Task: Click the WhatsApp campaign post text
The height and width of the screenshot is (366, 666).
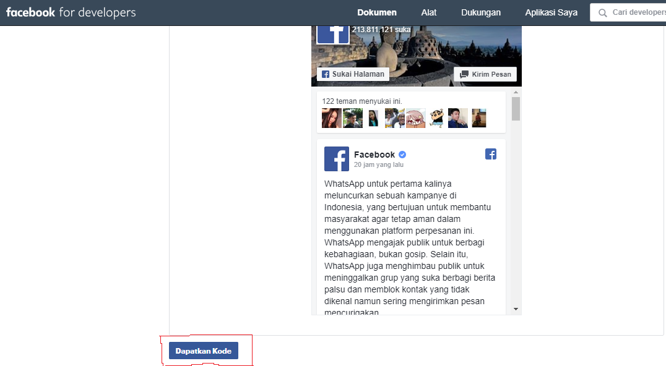Action: click(410, 248)
